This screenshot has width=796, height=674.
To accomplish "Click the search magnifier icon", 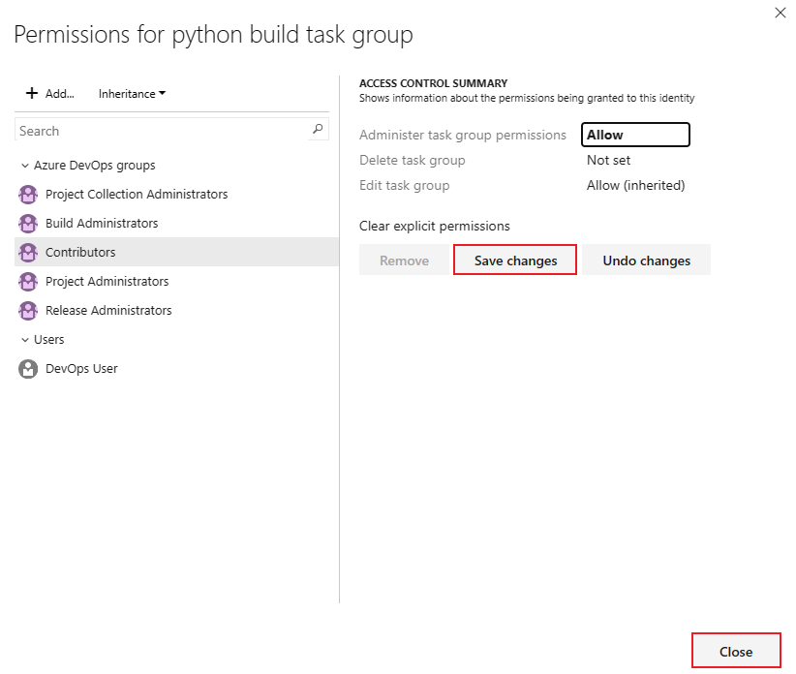I will click(318, 130).
